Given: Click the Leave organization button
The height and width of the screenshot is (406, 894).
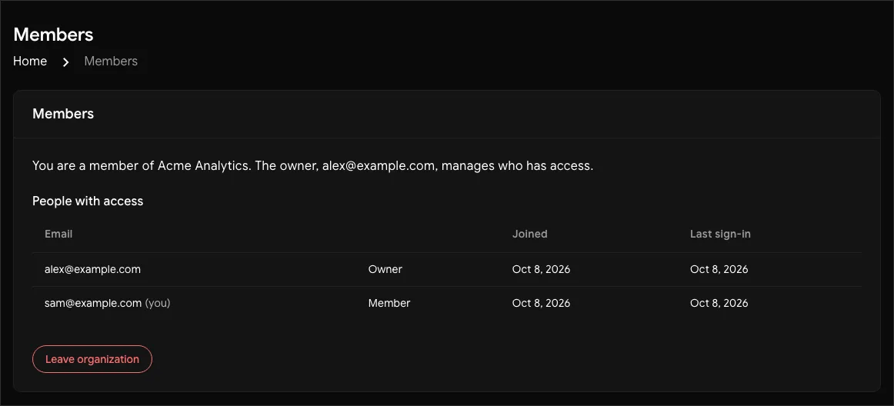Looking at the screenshot, I should [x=92, y=359].
